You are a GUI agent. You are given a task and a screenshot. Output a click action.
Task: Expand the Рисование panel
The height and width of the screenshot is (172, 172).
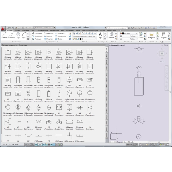(x=16, y=42)
